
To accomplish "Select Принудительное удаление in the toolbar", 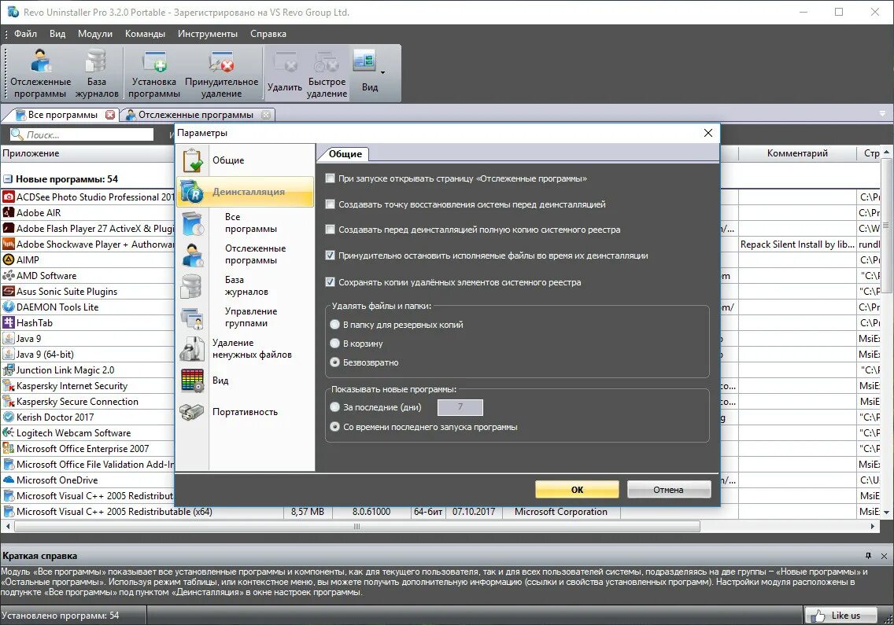I will pyautogui.click(x=223, y=71).
